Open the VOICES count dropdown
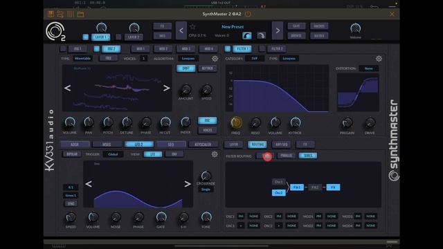 click(143, 58)
